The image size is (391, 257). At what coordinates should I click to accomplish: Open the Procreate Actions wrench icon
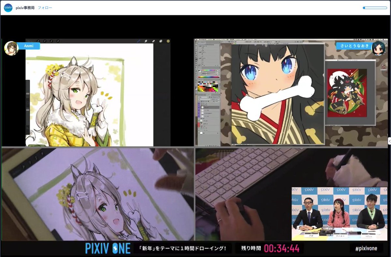pos(38,41)
